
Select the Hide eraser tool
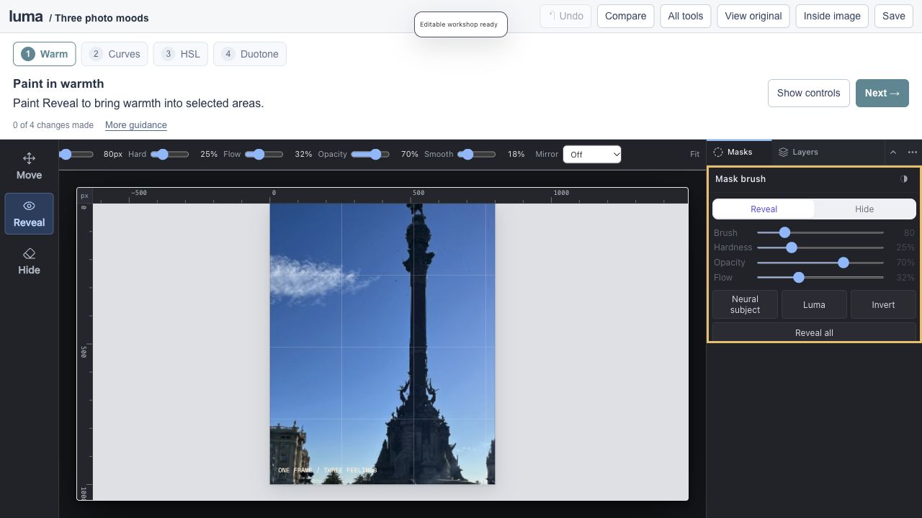pyautogui.click(x=29, y=261)
